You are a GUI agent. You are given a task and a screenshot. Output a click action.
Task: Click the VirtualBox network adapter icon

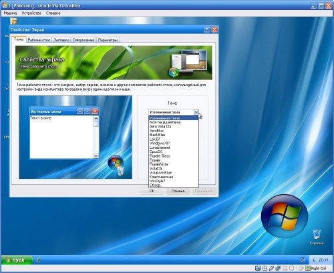279,268
